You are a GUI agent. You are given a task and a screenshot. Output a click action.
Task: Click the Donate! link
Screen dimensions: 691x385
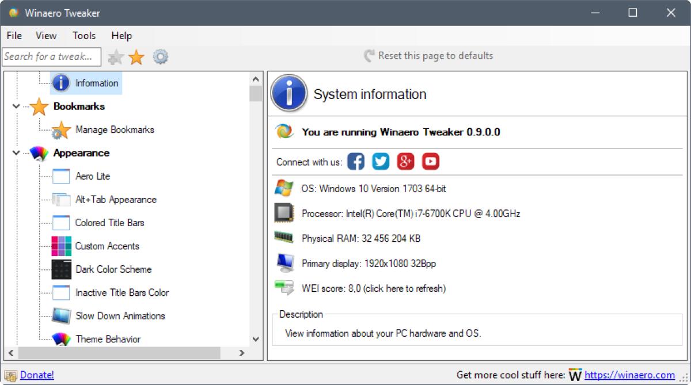(36, 375)
